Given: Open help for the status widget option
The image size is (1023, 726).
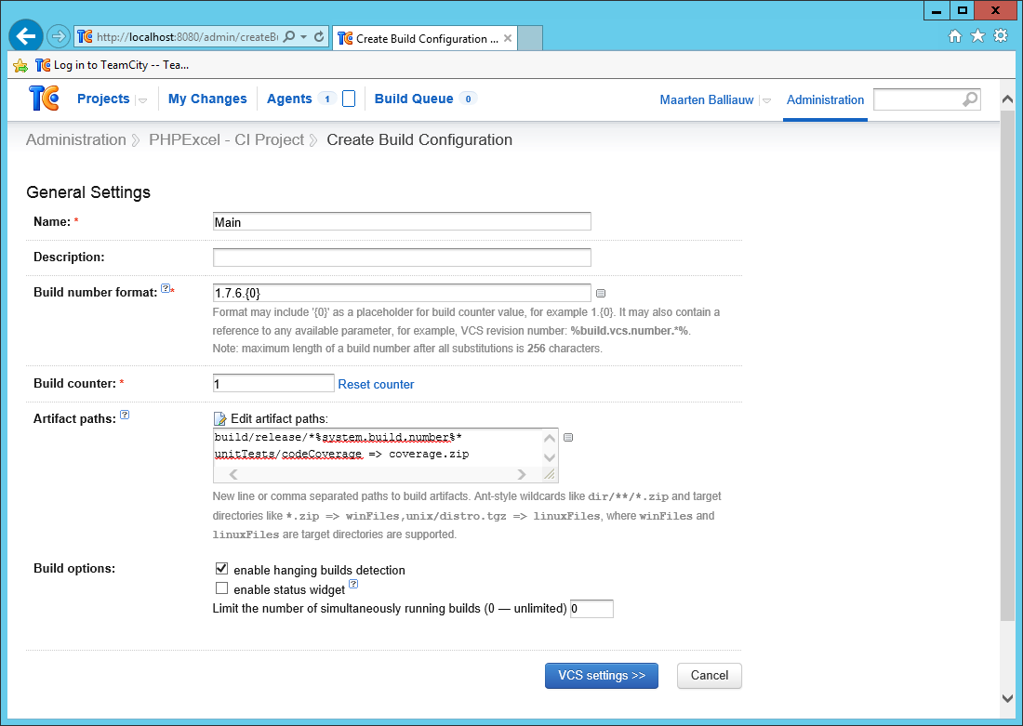Looking at the screenshot, I should click(x=352, y=583).
